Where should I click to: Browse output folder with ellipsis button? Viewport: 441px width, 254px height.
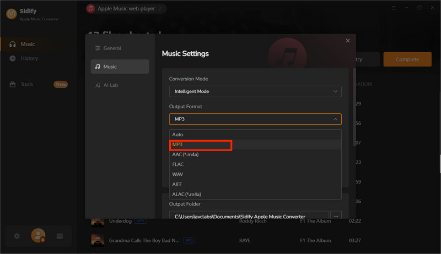tap(336, 216)
